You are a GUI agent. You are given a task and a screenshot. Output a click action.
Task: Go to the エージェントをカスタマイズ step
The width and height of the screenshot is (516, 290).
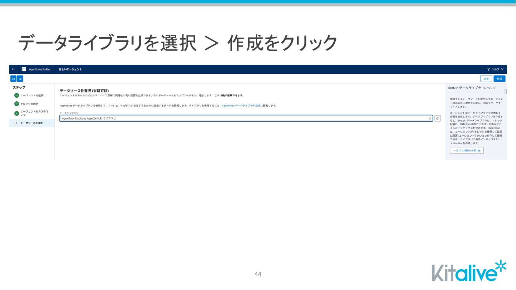coord(34,113)
